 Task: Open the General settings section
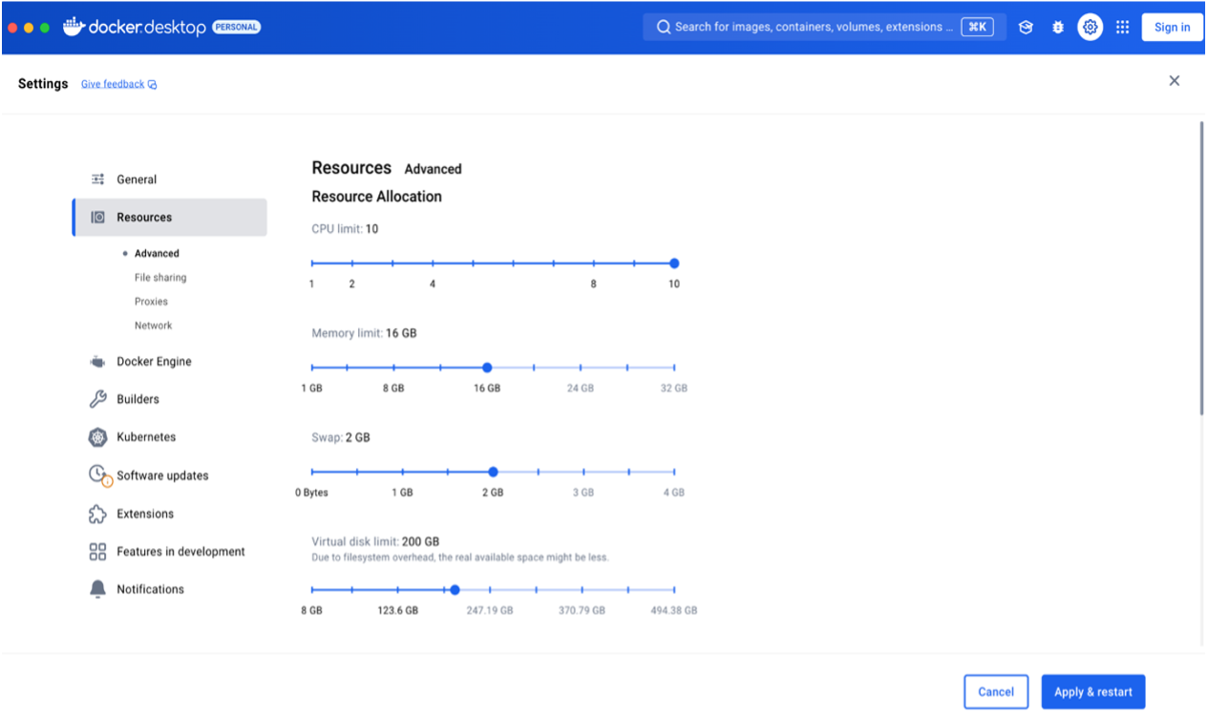(x=137, y=179)
